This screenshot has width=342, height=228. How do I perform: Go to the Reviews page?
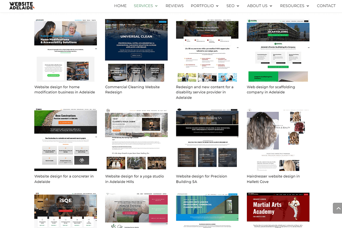[175, 6]
